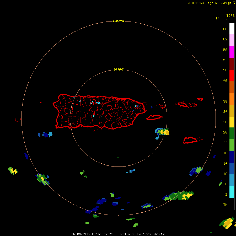Pick the cyan legend swatch
This screenshot has width=236, height=236.
(232, 192)
